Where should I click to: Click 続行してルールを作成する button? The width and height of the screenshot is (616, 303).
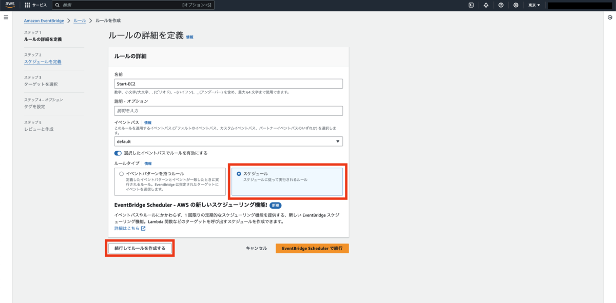click(x=140, y=248)
